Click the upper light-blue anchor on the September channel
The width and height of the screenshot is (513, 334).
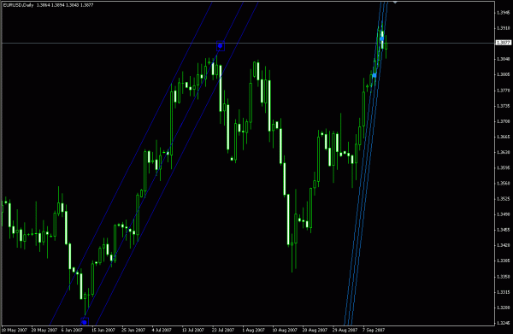[x=382, y=39]
